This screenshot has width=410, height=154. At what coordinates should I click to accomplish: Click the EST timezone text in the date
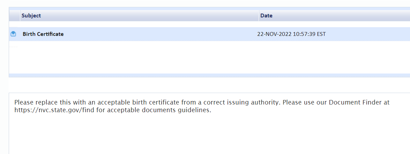click(321, 34)
